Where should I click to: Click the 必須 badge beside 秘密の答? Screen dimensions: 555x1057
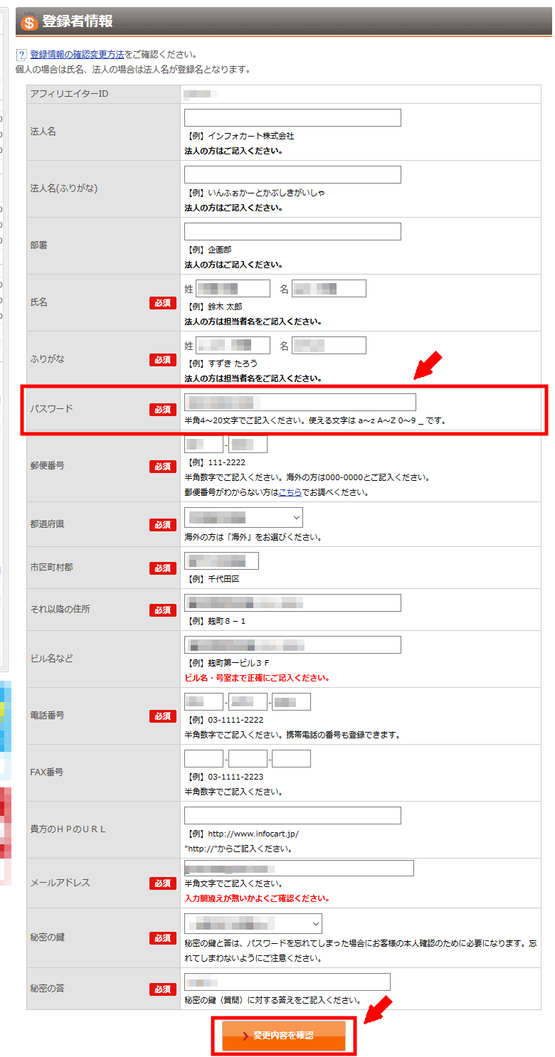[x=163, y=989]
